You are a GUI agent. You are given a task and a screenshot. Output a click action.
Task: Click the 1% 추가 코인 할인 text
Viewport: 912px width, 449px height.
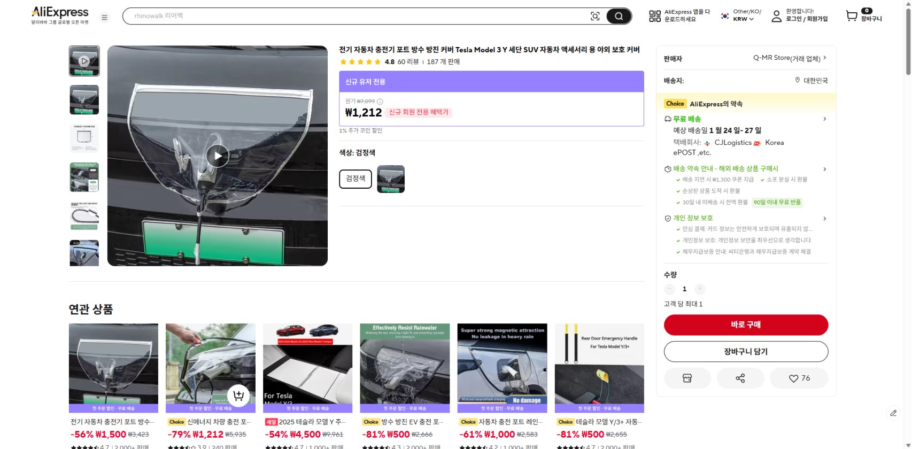tap(361, 130)
